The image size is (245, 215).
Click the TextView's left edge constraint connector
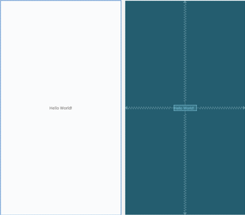tap(172, 108)
